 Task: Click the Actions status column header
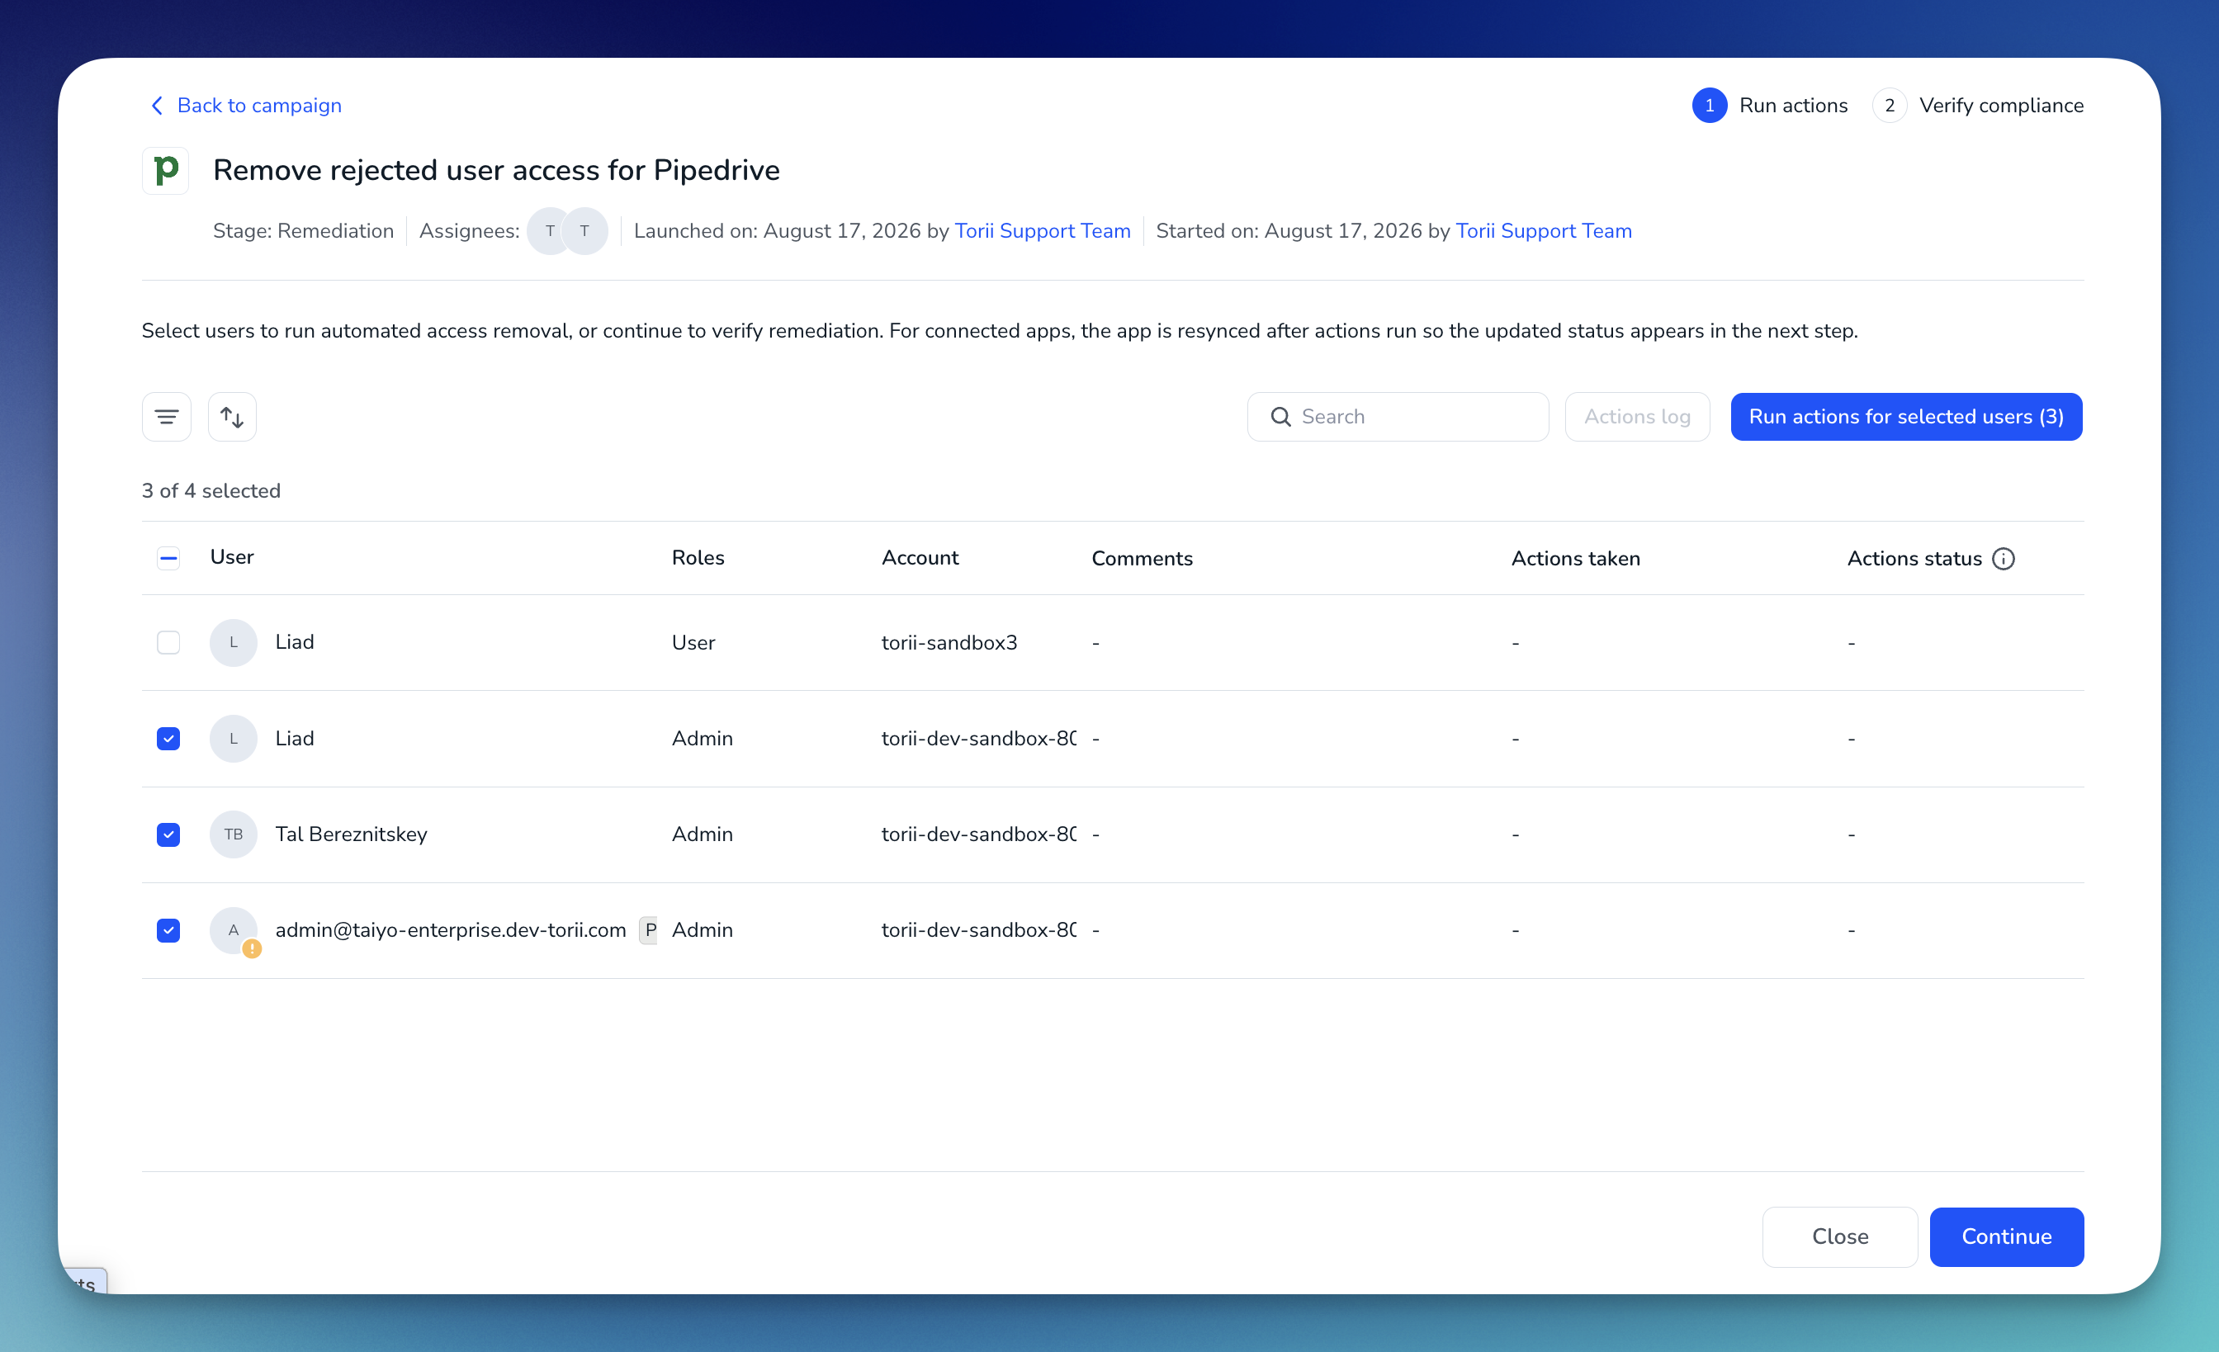click(x=1914, y=559)
